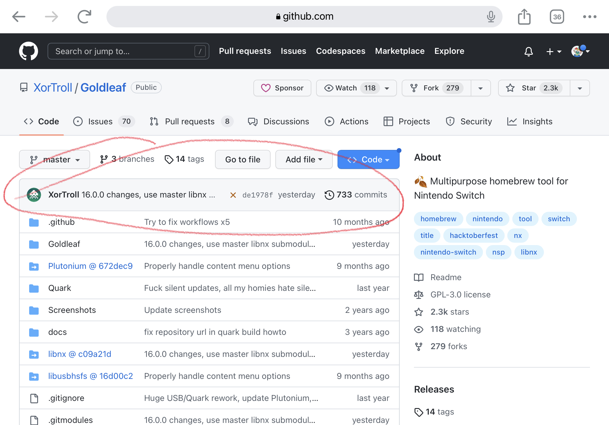This screenshot has height=425, width=609.
Task: Open the .gitignore file
Action: 66,398
